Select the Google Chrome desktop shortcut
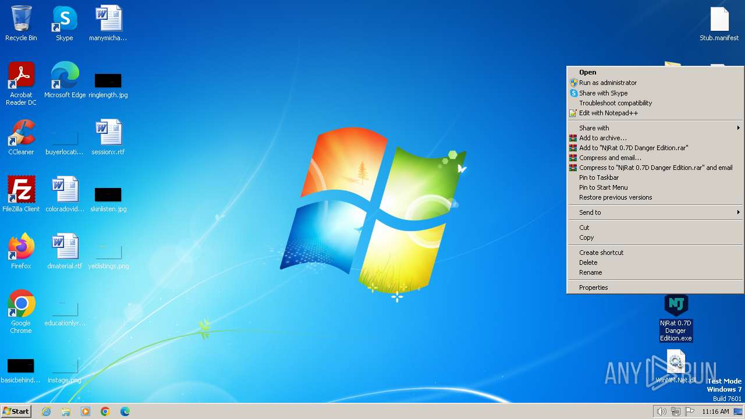The width and height of the screenshot is (745, 419). pos(21,312)
